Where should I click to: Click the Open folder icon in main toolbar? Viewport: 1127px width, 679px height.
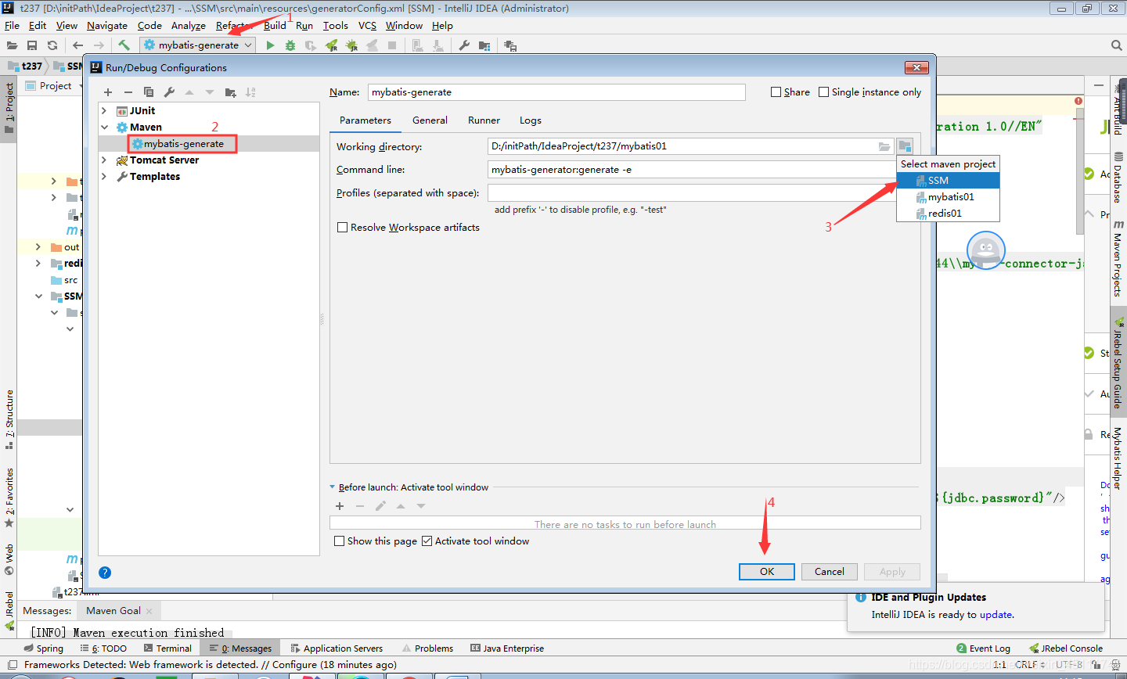(x=12, y=45)
